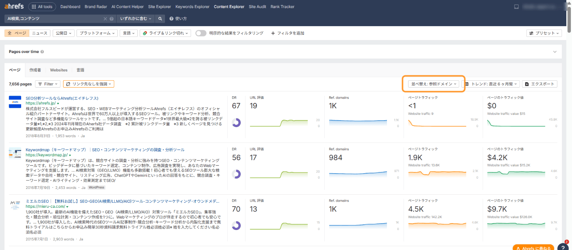Screen dimensions: 572x250
Task: Open the https://ahrefs.jp/ URL link
Action: pos(40,103)
